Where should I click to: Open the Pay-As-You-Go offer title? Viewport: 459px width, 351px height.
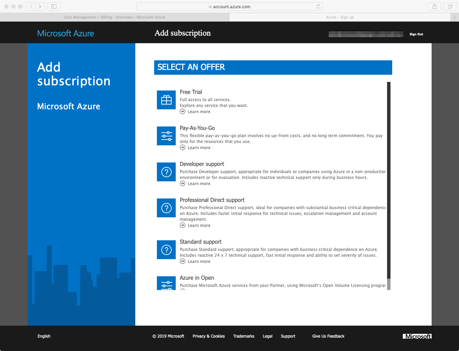coord(197,128)
